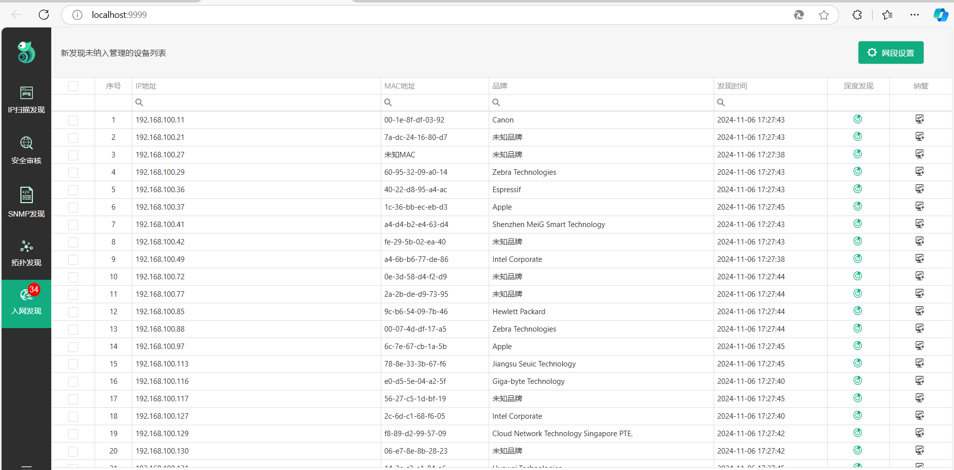The height and width of the screenshot is (470, 954).
Task: Click the 纳管 icon for 192.168.100.37
Action: click(x=919, y=206)
